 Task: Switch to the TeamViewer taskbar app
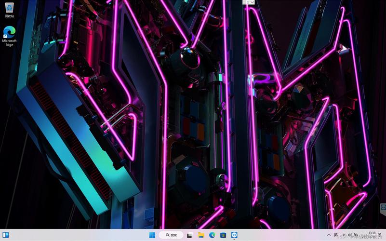(x=234, y=235)
